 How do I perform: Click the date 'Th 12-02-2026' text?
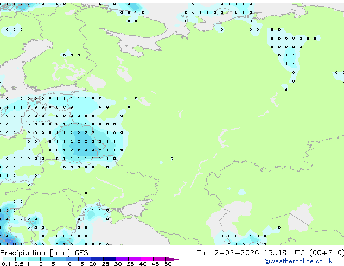(228, 253)
